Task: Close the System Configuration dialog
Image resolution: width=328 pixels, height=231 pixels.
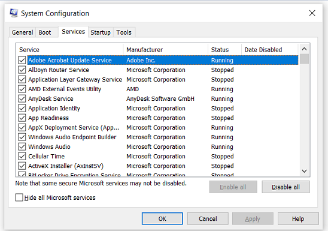Action: [x=312, y=13]
